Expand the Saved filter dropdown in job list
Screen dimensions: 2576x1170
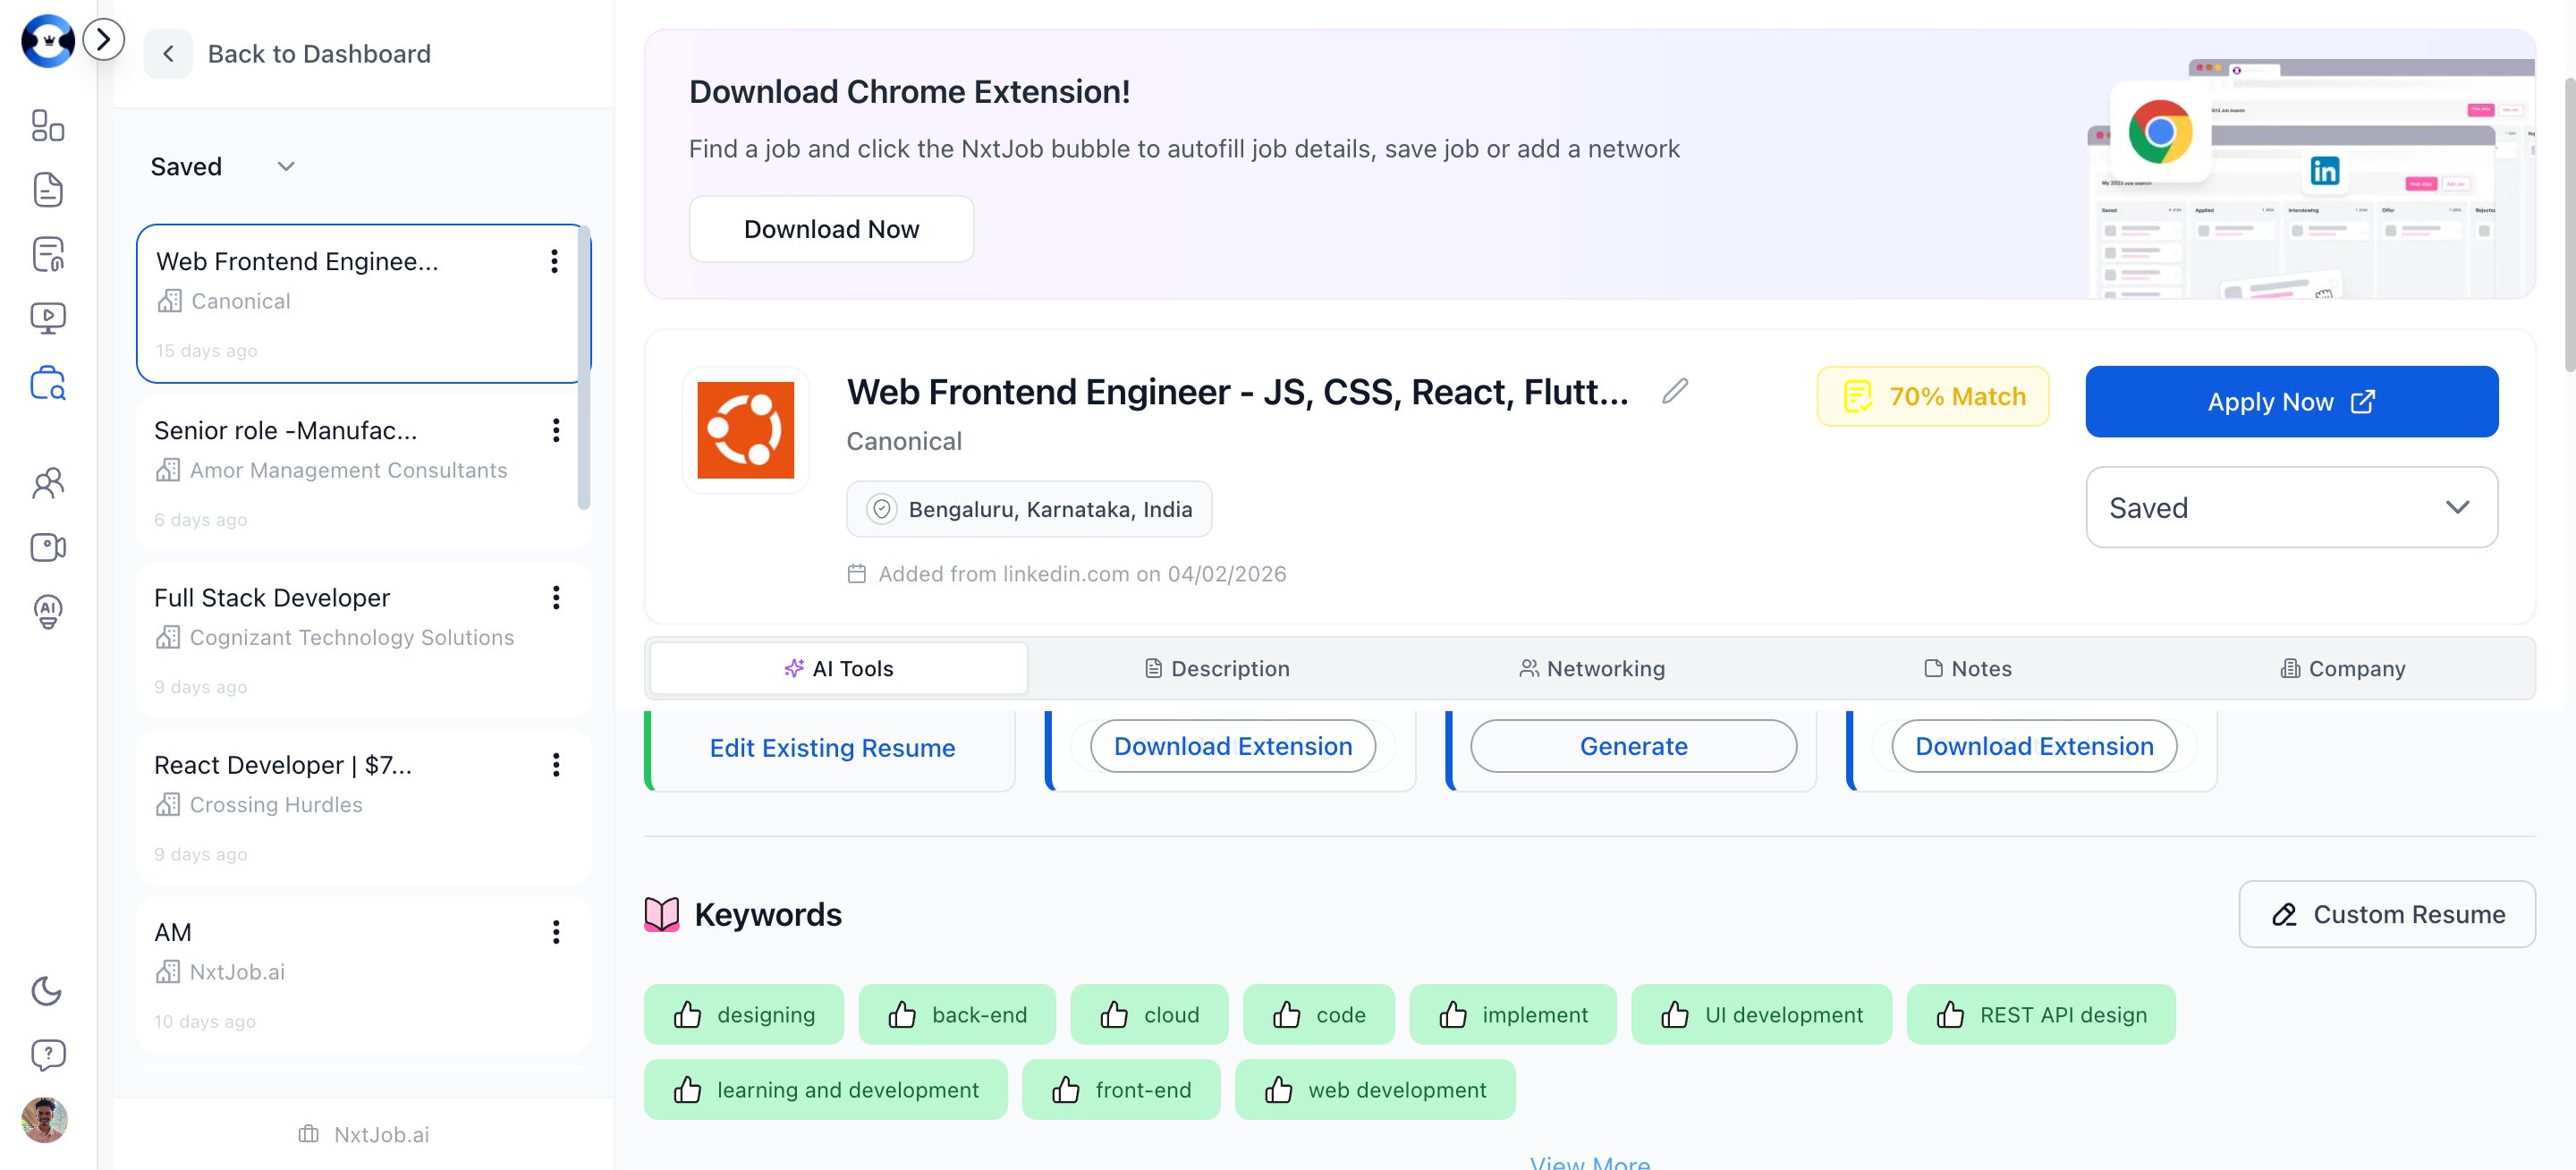click(222, 166)
